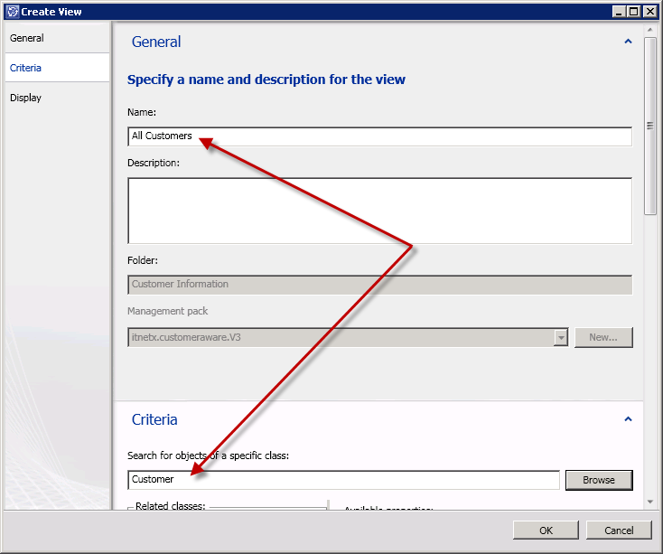663x554 pixels.
Task: Switch to the General tab in sidebar
Action: coord(27,38)
